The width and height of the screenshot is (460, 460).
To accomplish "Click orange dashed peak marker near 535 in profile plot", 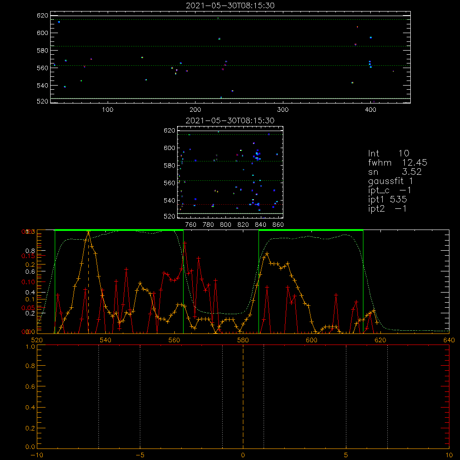I will click(89, 283).
